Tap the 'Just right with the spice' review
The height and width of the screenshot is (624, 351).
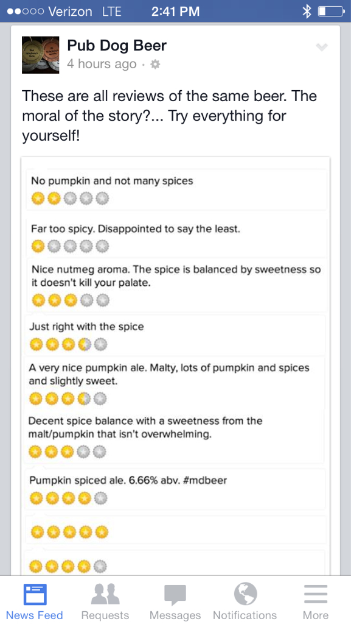pyautogui.click(x=175, y=335)
